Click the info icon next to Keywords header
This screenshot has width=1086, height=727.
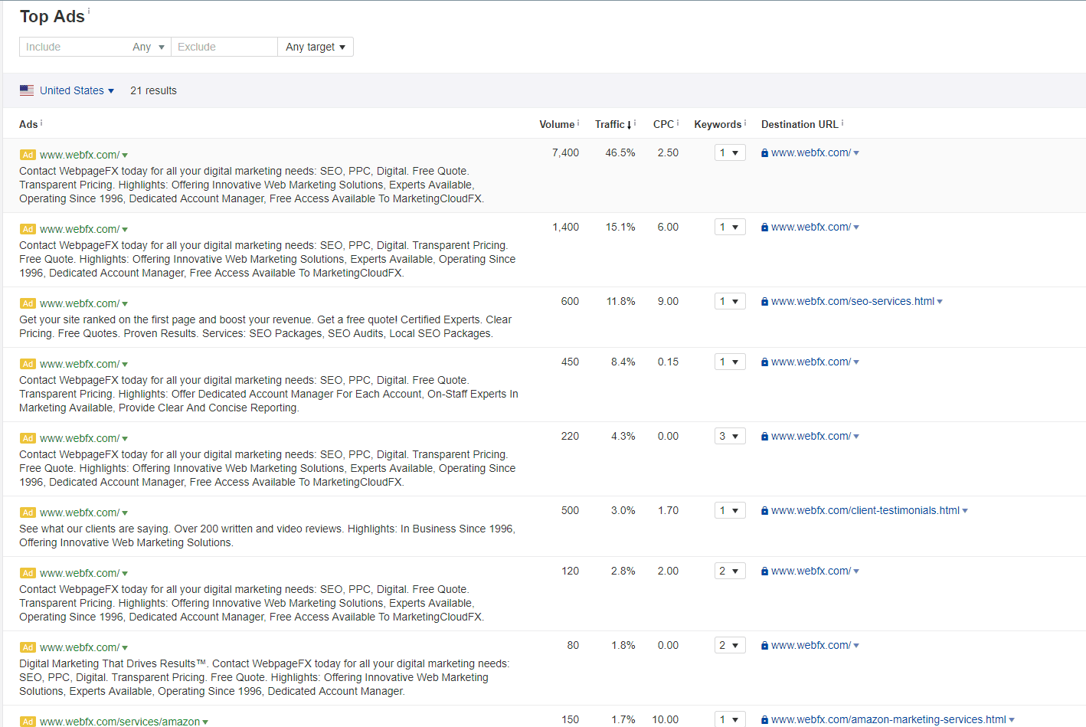(744, 120)
